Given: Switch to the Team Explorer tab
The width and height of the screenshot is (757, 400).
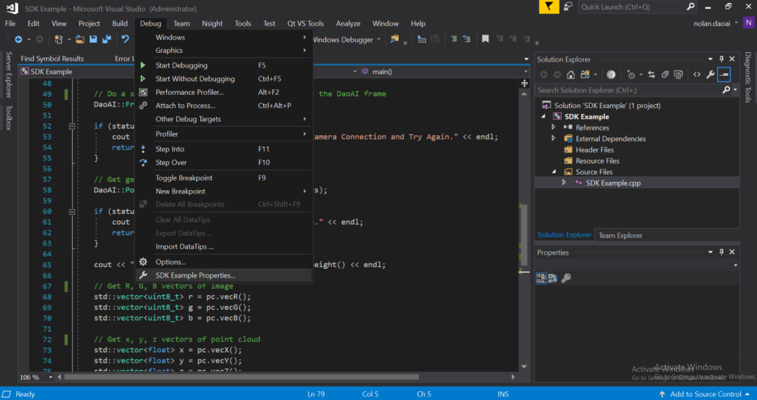Looking at the screenshot, I should (620, 236).
